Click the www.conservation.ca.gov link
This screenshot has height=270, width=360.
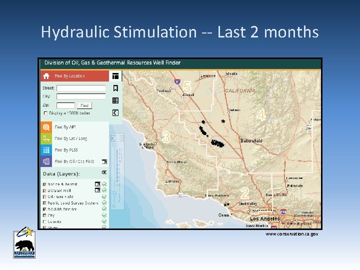click(292, 234)
